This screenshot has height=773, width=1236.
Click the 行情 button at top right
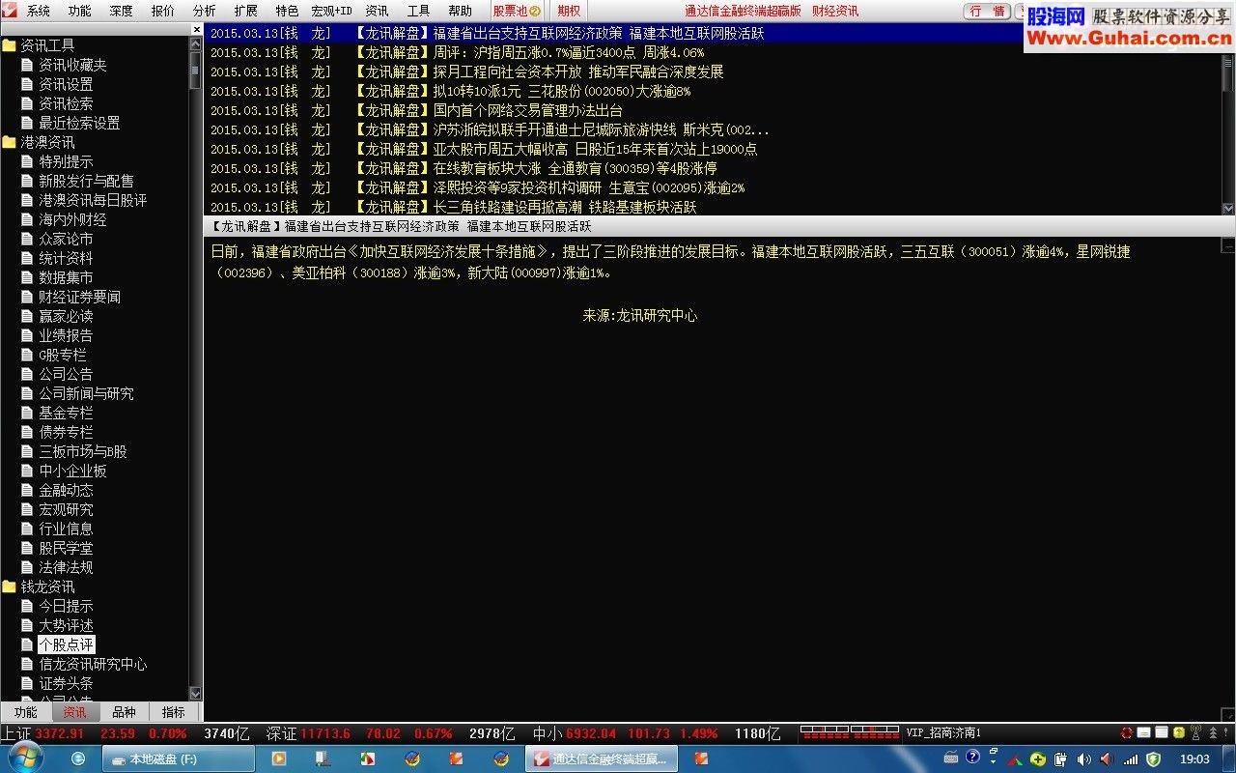pos(988,11)
